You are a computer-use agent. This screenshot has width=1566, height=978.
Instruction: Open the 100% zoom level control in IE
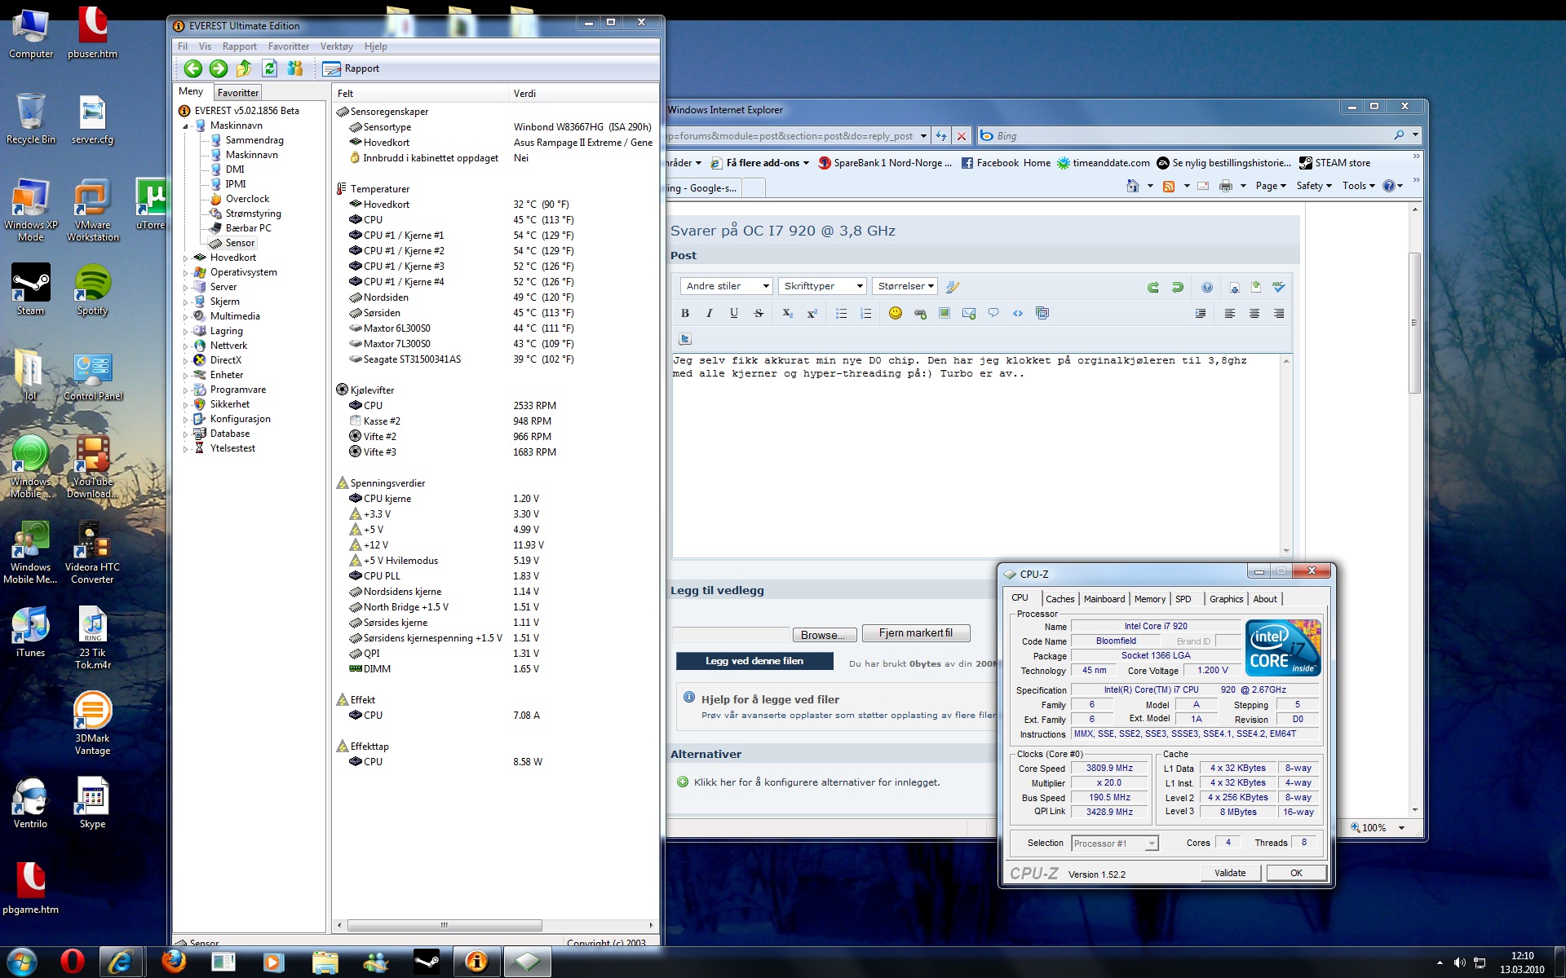(x=1378, y=828)
